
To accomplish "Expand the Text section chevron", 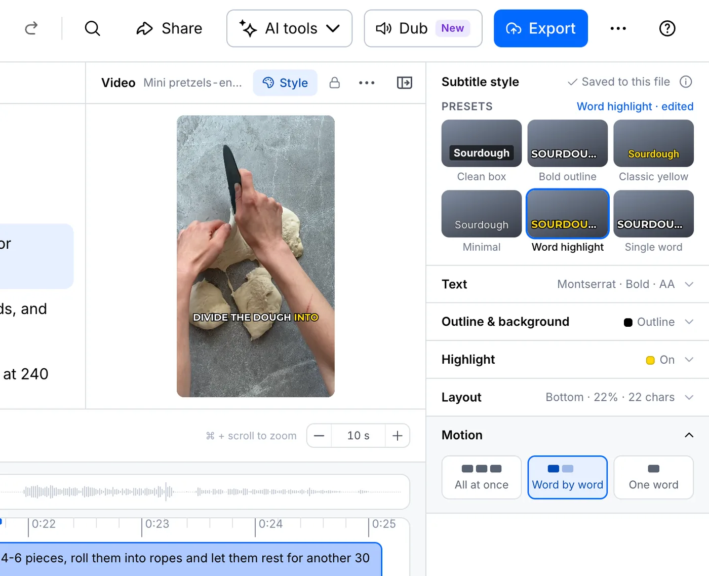I will (689, 284).
